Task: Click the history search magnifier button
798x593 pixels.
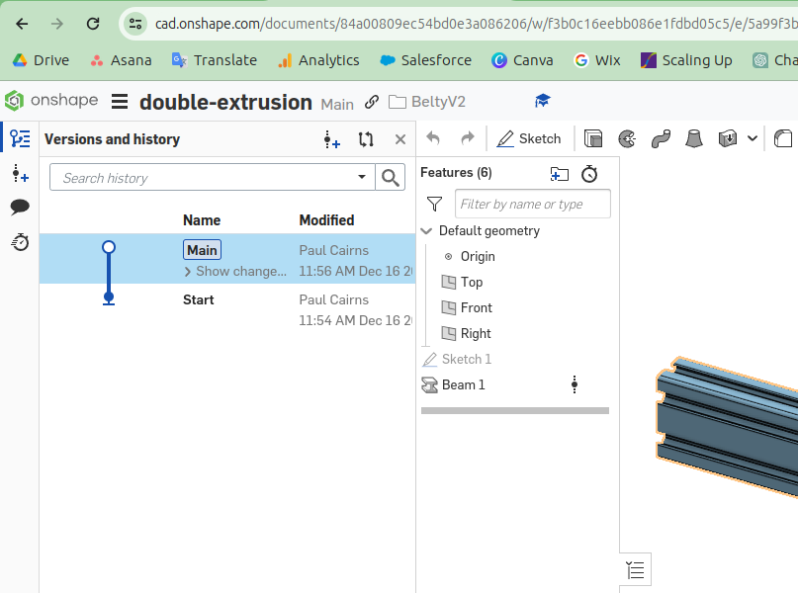Action: (391, 177)
